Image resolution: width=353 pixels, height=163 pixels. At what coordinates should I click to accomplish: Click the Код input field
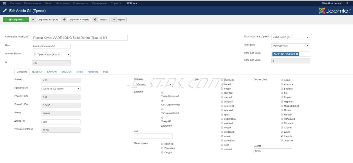coord(153,136)
